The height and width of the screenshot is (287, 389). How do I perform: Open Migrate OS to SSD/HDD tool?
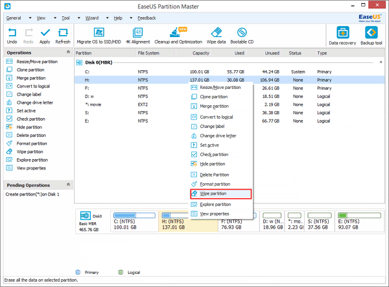(99, 36)
